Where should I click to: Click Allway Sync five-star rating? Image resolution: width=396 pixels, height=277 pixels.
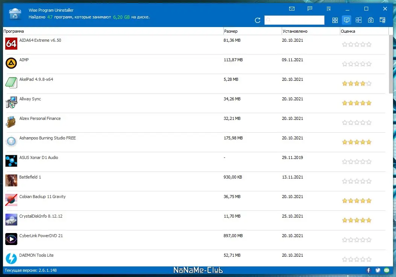[x=357, y=103]
